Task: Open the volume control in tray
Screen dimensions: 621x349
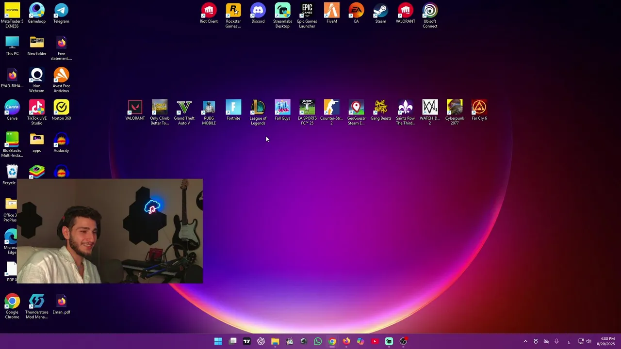Action: (x=588, y=341)
